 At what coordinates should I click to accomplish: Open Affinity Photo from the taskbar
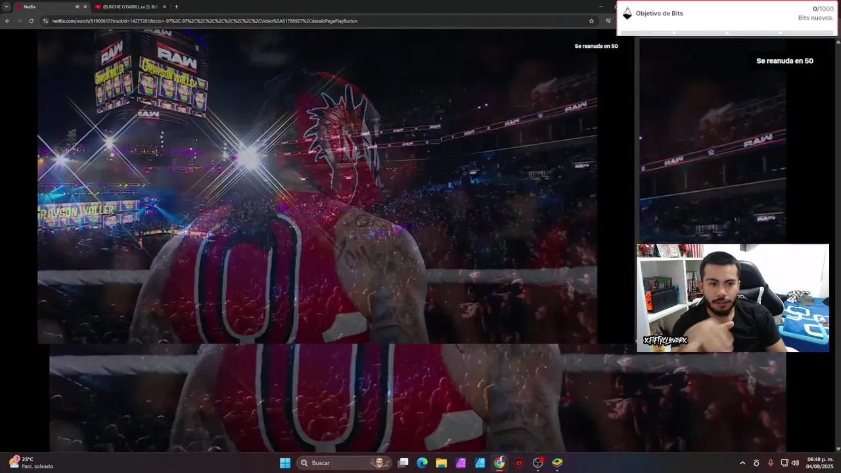point(461,463)
